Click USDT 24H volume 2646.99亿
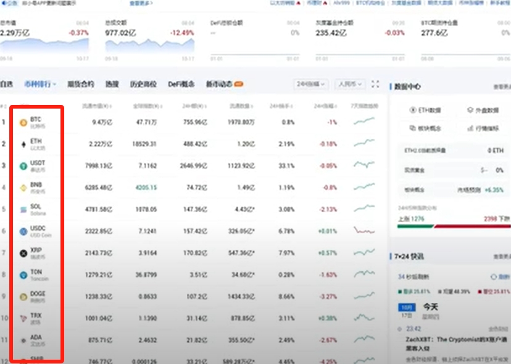Viewport: 511px width, 364px height. [x=194, y=166]
